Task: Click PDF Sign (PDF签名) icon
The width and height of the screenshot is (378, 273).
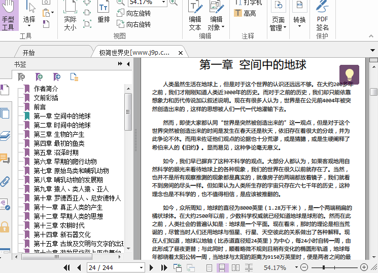Action: 322,15
